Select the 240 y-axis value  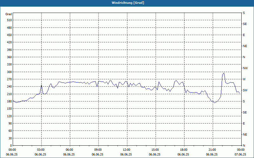pyautogui.click(x=10, y=87)
